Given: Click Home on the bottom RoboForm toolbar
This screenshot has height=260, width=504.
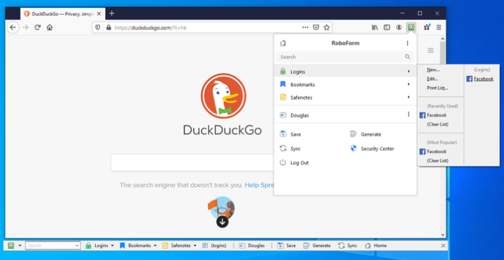Looking at the screenshot, I should [x=376, y=245].
